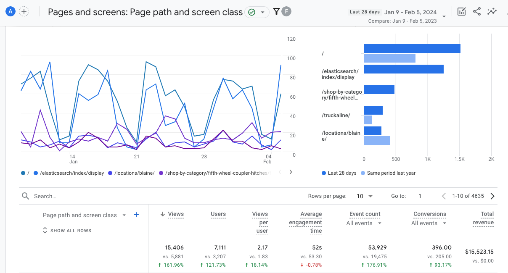Click the edit comparisons chart icon

(462, 12)
